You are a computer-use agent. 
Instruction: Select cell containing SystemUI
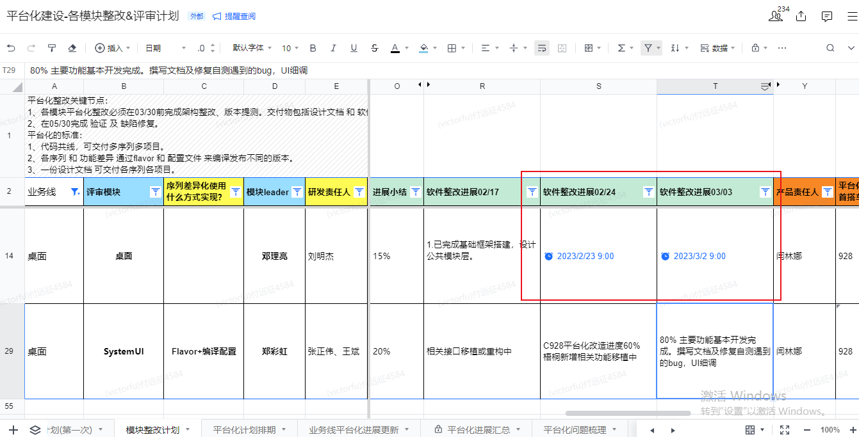[x=124, y=351]
